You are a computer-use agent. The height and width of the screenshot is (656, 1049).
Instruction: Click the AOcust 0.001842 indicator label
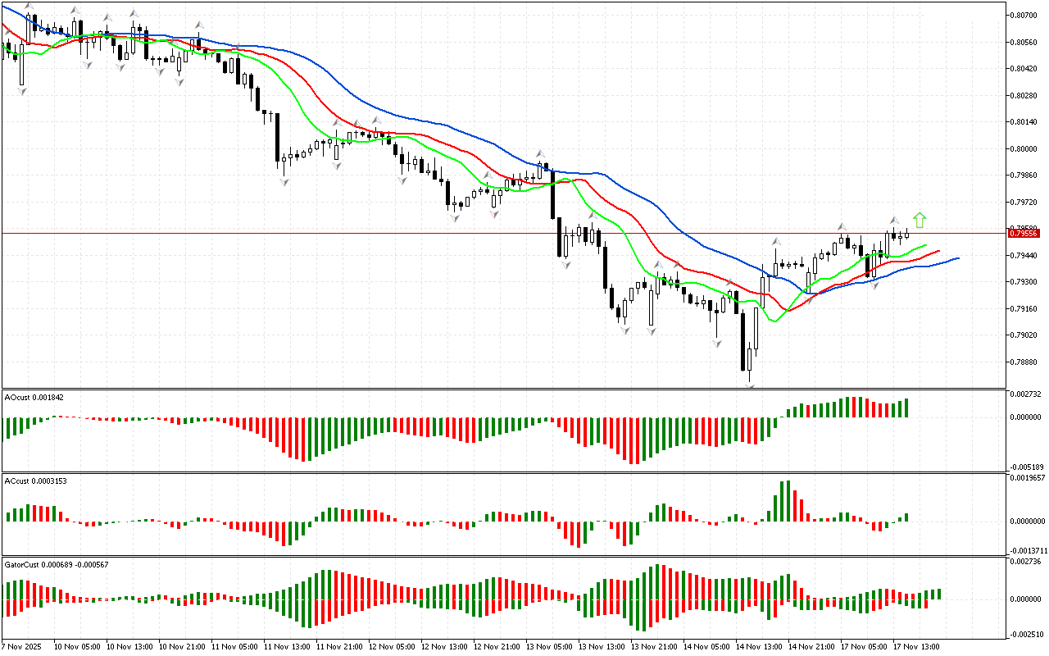pos(34,398)
